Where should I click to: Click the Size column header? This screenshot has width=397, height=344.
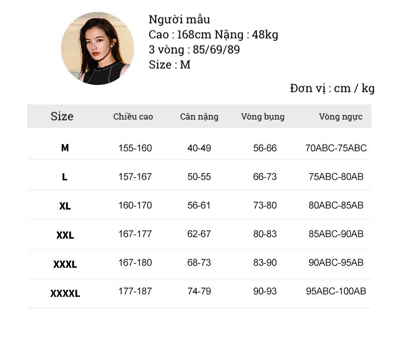point(62,117)
